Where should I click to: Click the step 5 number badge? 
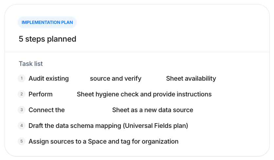(22, 141)
